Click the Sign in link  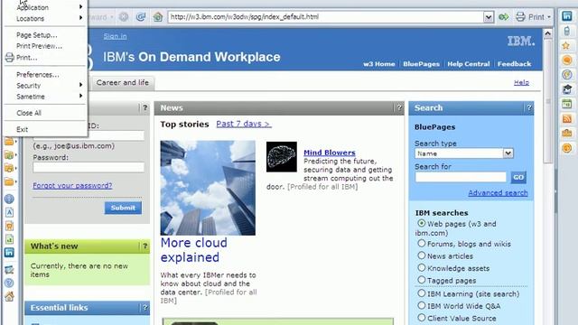pos(115,36)
